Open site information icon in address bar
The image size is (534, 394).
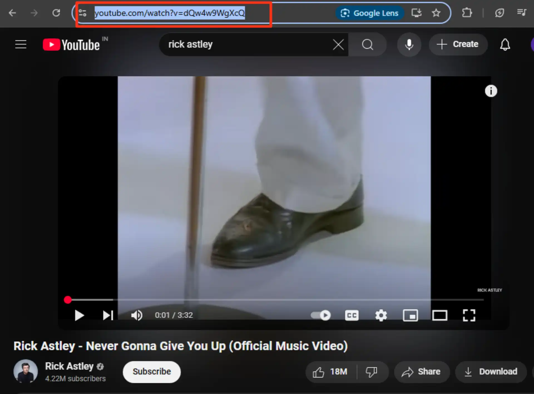pyautogui.click(x=83, y=13)
